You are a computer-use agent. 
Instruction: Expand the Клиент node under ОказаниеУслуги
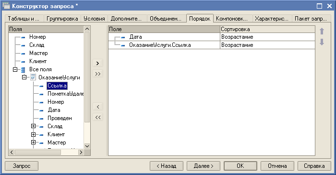click(33, 134)
